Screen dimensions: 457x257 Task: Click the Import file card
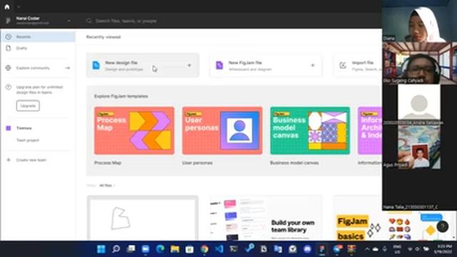click(x=358, y=66)
